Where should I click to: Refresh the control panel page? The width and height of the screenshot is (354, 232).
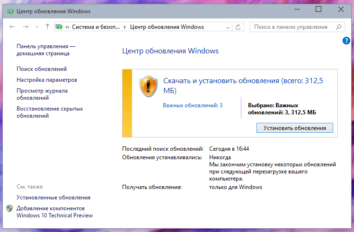pos(238,27)
